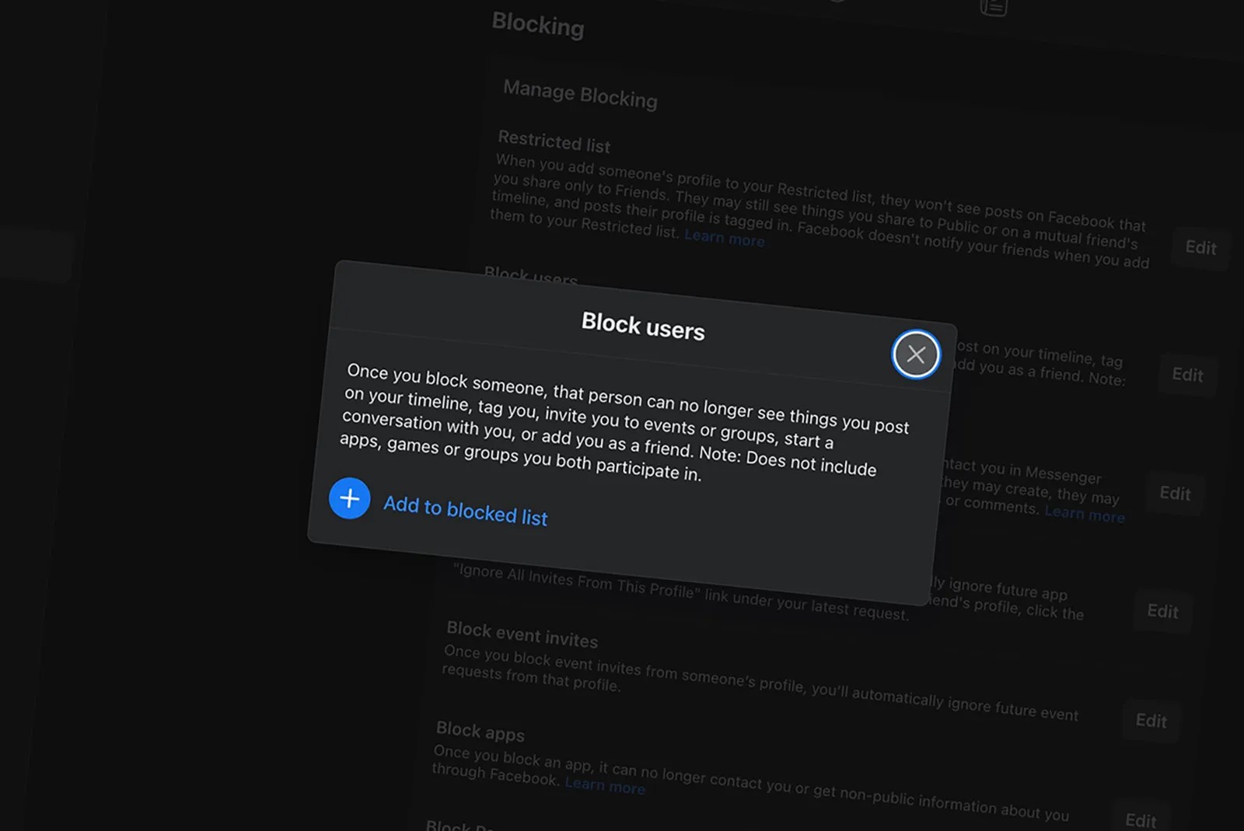Select the Restricted list heading
The width and height of the screenshot is (1244, 831).
tap(554, 141)
